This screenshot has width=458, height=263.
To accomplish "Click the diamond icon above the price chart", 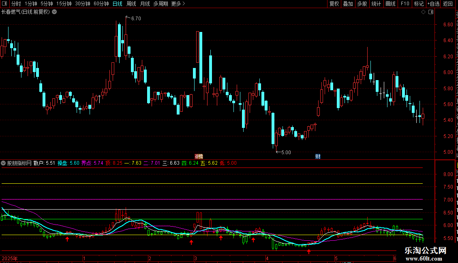I will click(x=423, y=12).
